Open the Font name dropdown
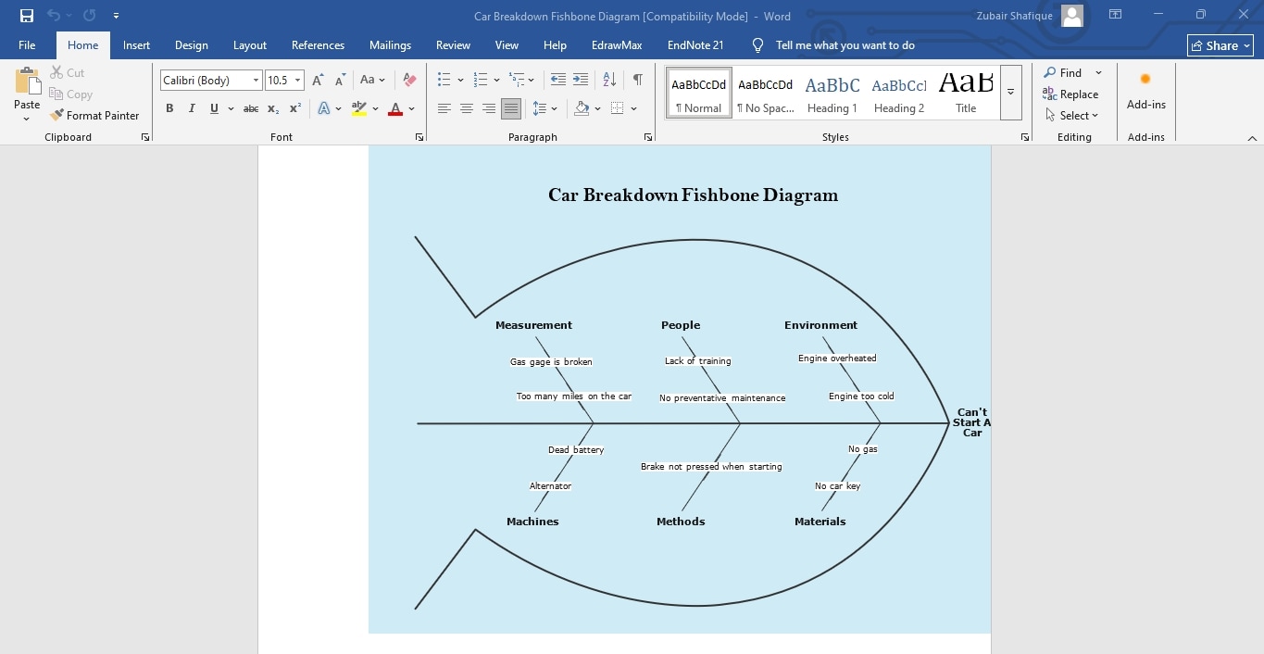This screenshot has width=1264, height=654. tap(256, 80)
